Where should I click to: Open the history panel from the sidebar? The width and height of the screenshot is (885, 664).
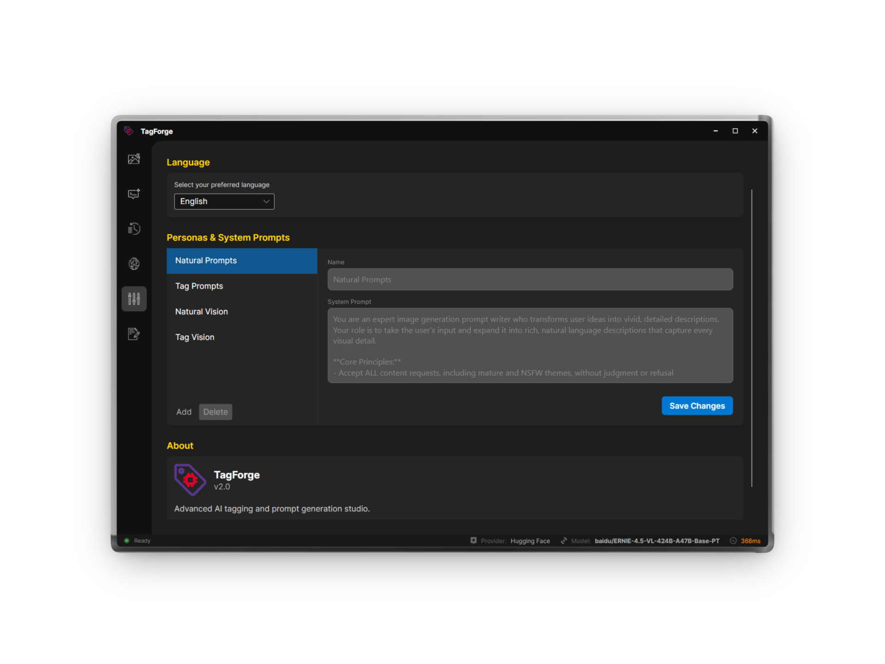(x=134, y=229)
